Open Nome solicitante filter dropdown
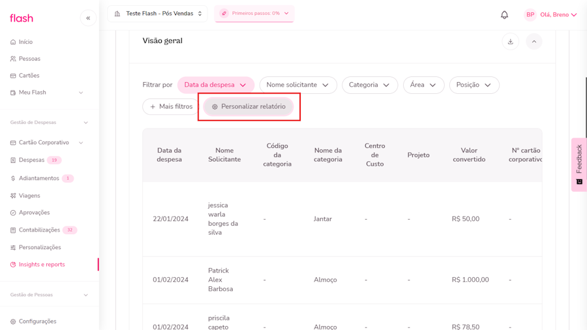587x330 pixels. point(298,85)
